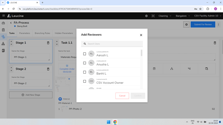The image size is (223, 125).
Task: Move Task 1.1 up
Action: pyautogui.click(x=57, y=41)
